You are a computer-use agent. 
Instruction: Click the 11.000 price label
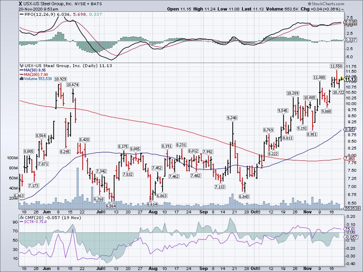tap(319, 77)
